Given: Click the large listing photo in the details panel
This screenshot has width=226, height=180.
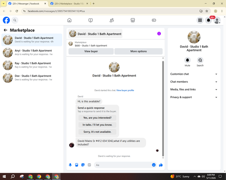Looking at the screenshot, I should 194,37.
